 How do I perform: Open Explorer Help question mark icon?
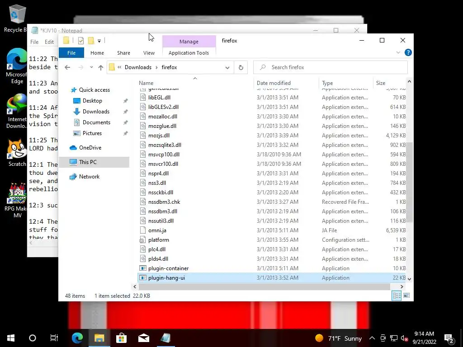click(x=408, y=52)
